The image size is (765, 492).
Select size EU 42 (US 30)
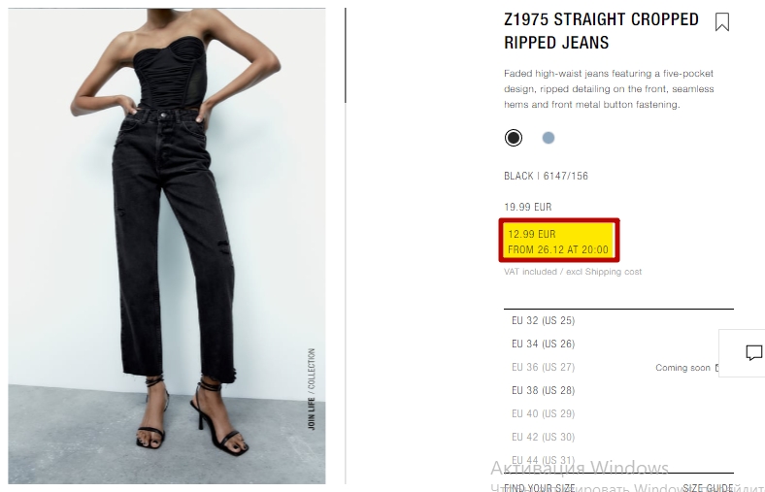[x=618, y=437]
